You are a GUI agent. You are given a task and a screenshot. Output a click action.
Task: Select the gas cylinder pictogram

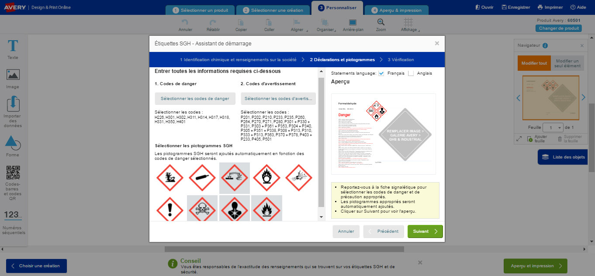click(202, 178)
